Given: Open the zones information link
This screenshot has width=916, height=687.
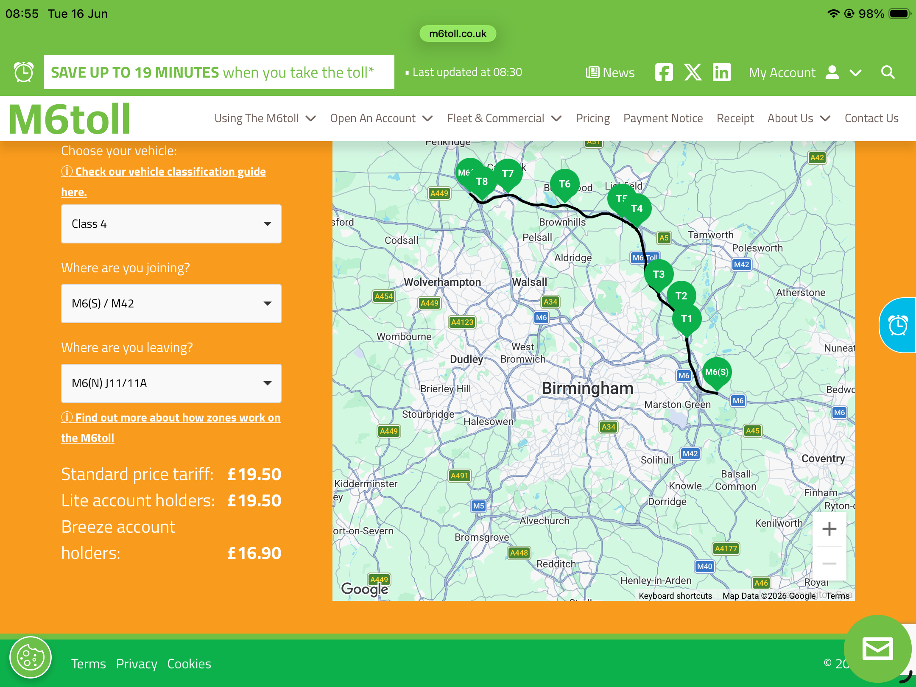Looking at the screenshot, I should point(171,427).
